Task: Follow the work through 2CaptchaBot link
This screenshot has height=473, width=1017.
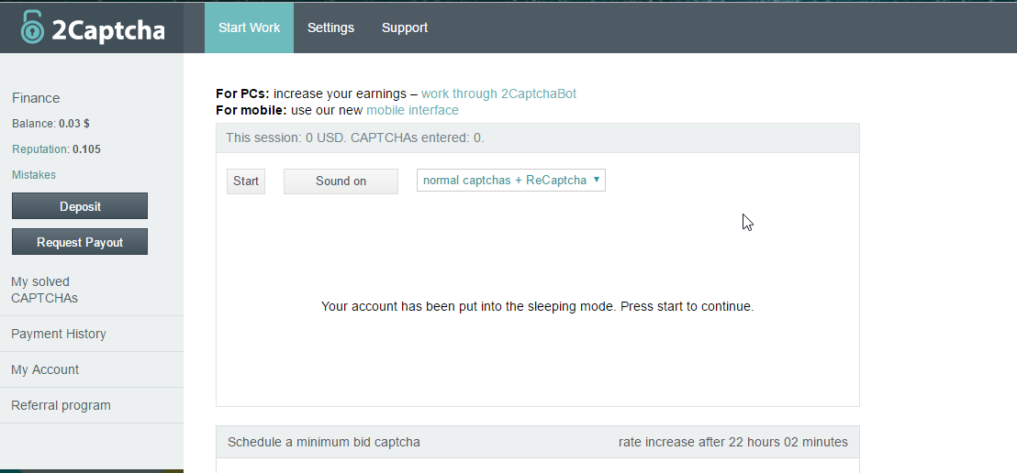Action: pyautogui.click(x=498, y=93)
